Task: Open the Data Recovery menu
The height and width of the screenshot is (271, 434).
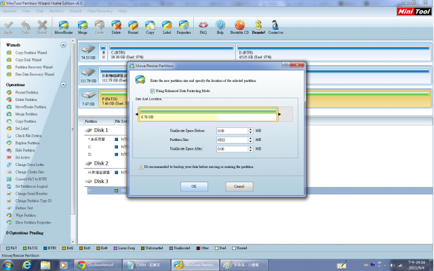Action: (x=100, y=11)
